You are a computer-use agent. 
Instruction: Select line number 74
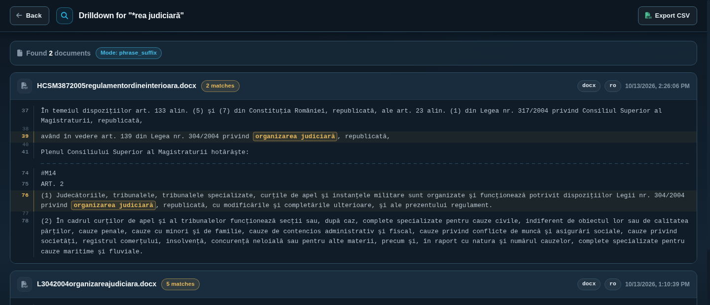25,174
